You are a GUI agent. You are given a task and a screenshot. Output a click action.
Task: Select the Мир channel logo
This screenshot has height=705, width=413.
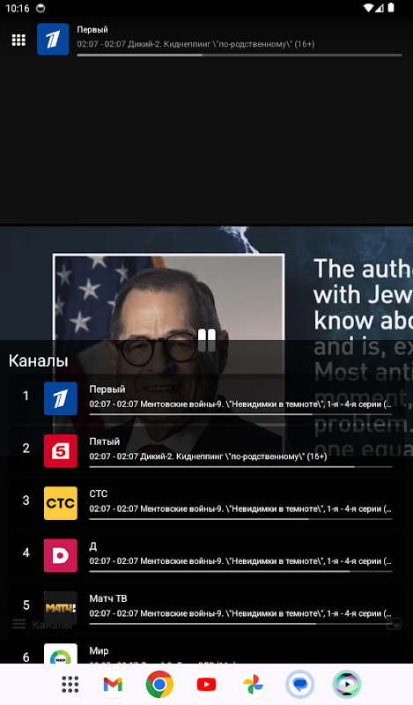61,654
